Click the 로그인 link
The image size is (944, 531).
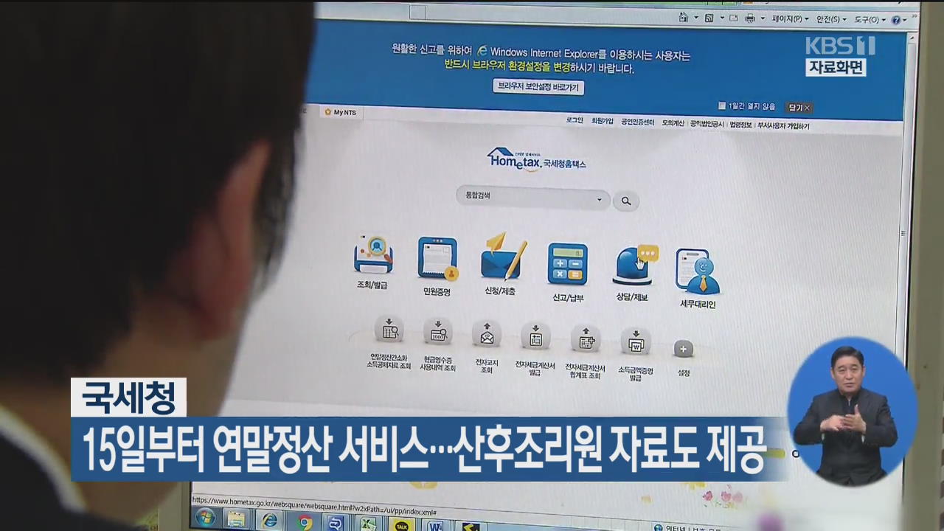(x=575, y=121)
